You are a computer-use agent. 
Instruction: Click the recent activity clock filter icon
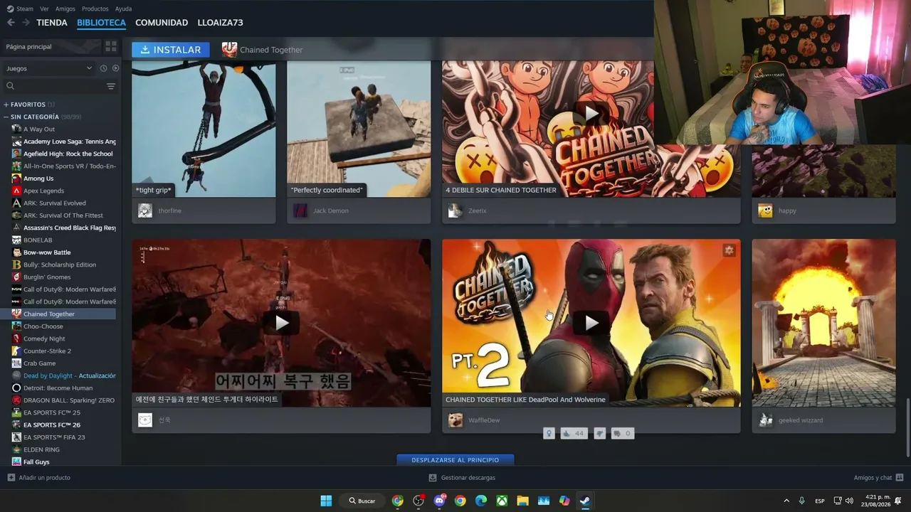coord(103,68)
